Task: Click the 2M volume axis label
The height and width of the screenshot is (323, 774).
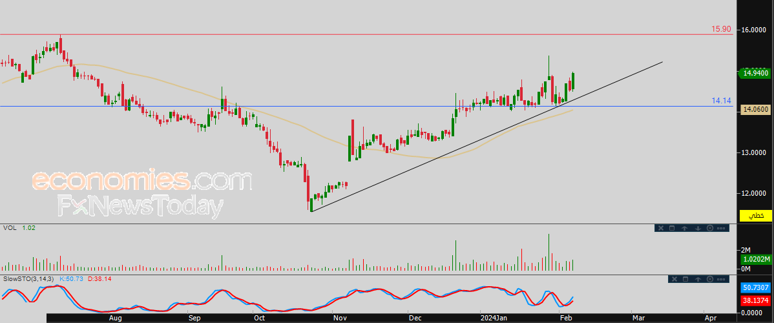Action: [746, 249]
